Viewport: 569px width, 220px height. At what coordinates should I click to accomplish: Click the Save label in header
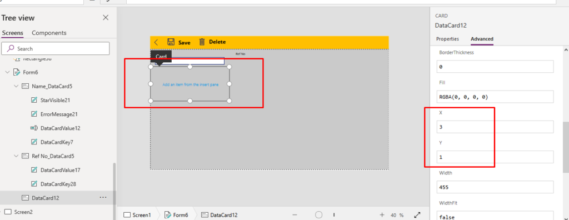[x=184, y=42]
